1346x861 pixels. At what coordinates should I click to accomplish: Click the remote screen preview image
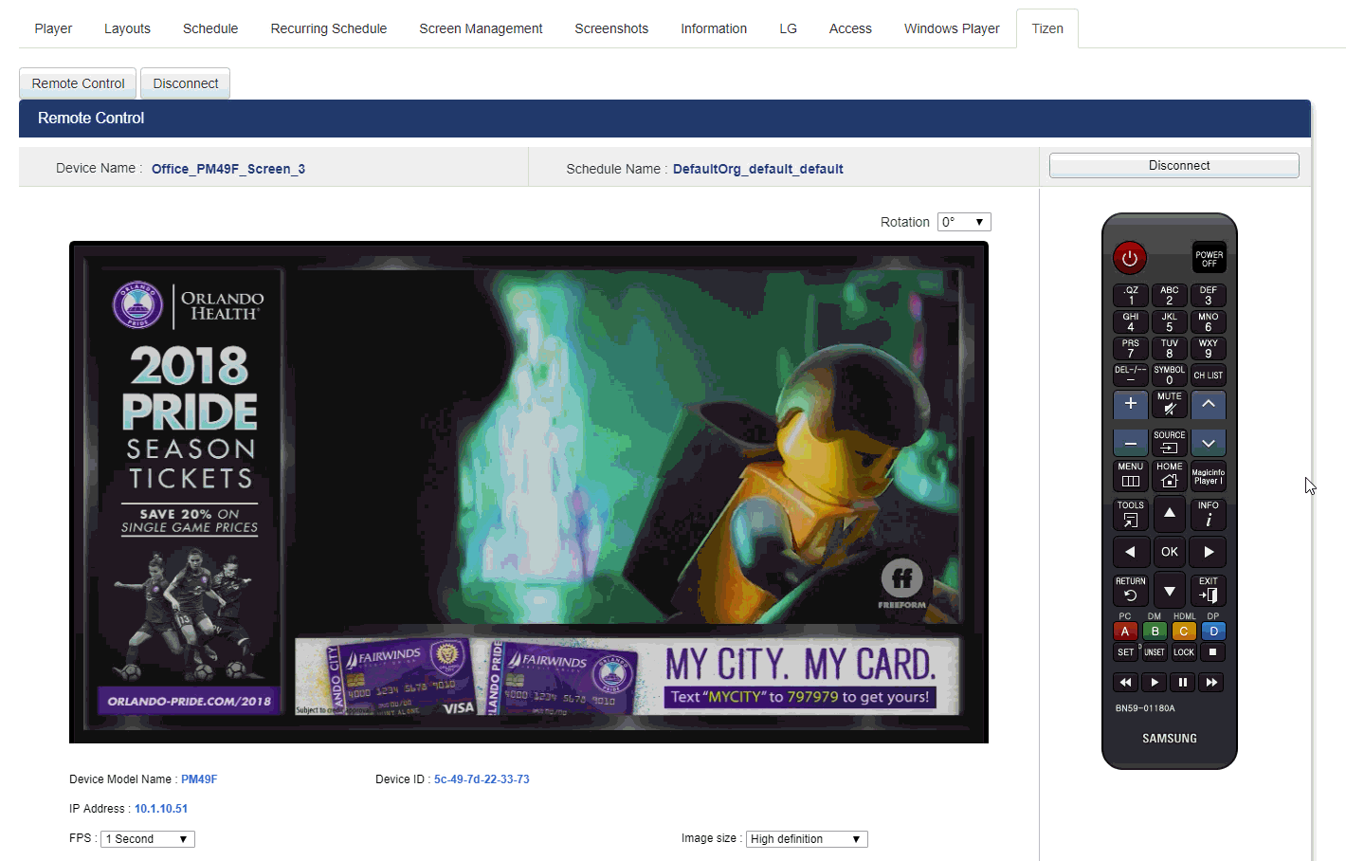(529, 492)
